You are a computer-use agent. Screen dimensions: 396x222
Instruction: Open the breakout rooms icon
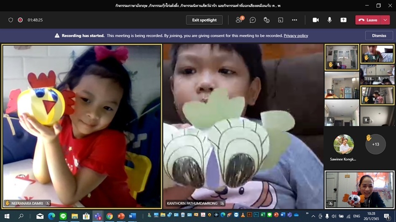(x=281, y=20)
